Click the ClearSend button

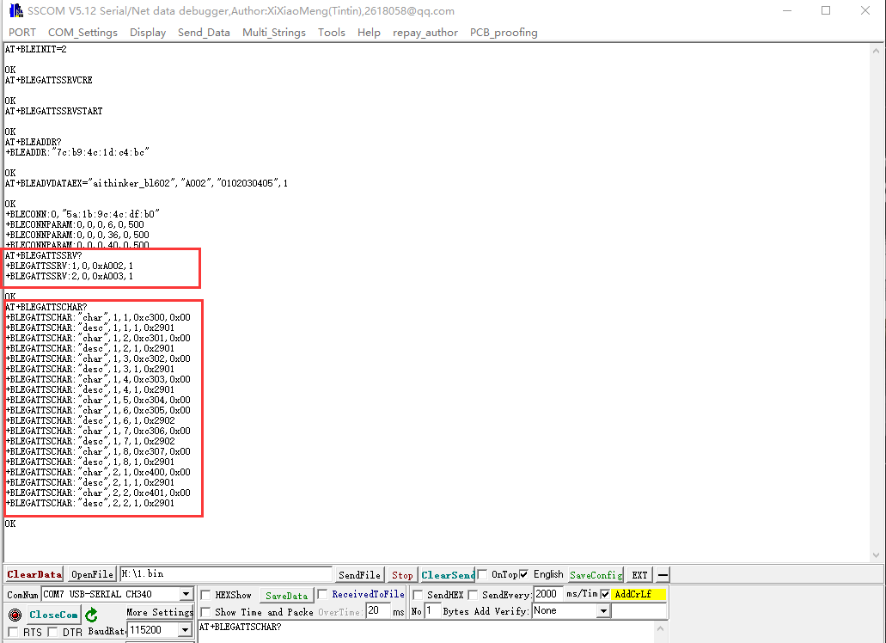coord(448,574)
